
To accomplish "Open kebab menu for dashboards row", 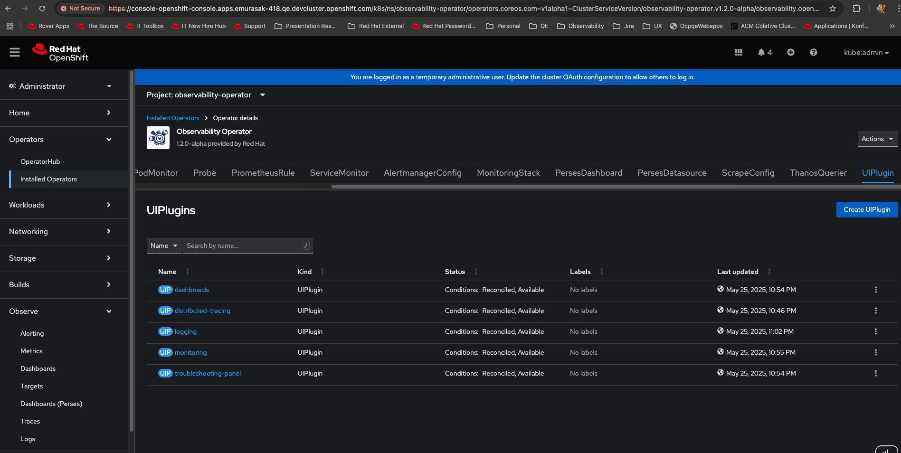I will pyautogui.click(x=875, y=290).
